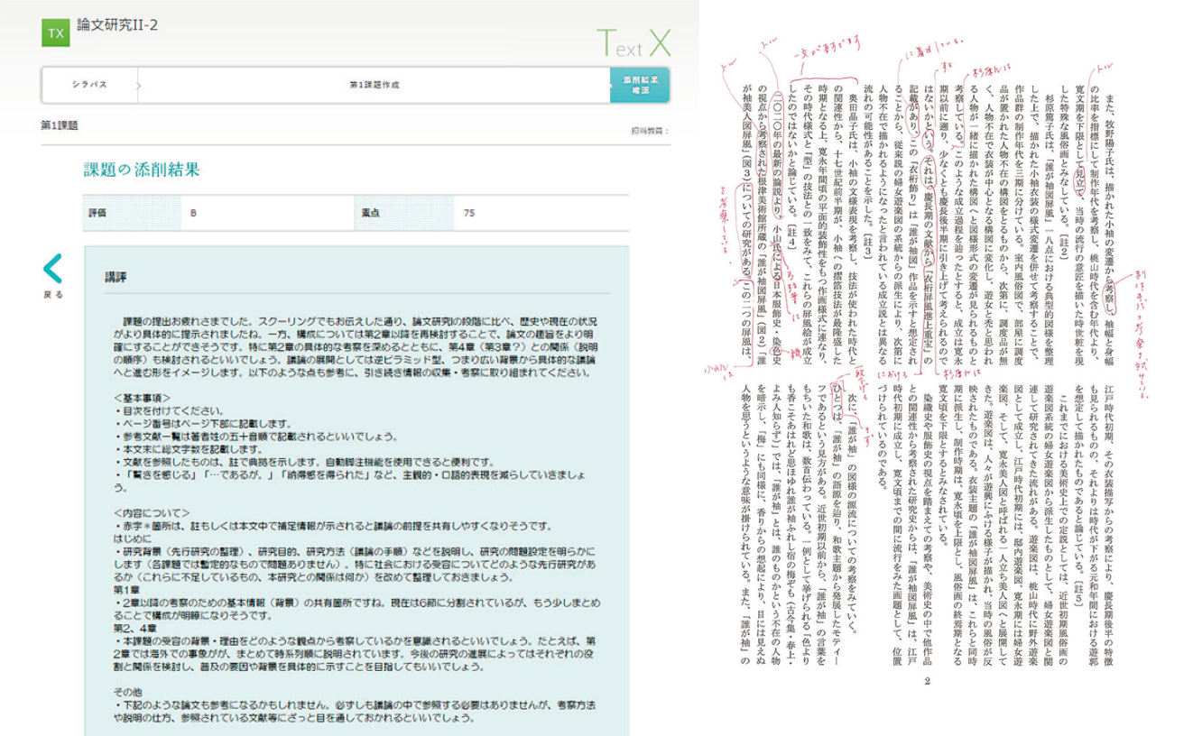The width and height of the screenshot is (1193, 736).
Task: Click the 講評 section heading
Action: (115, 277)
